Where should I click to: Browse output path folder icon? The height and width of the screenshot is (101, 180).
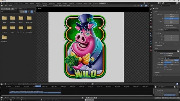click(x=178, y=51)
